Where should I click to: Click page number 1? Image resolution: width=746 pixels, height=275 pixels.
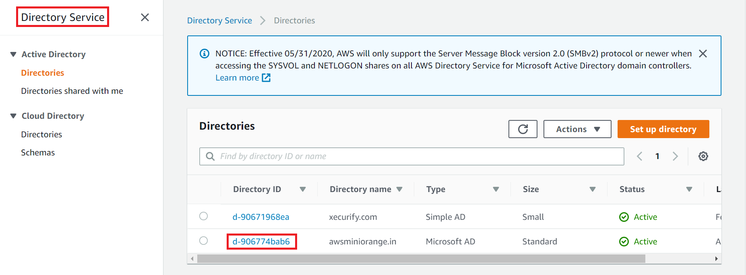tap(657, 156)
